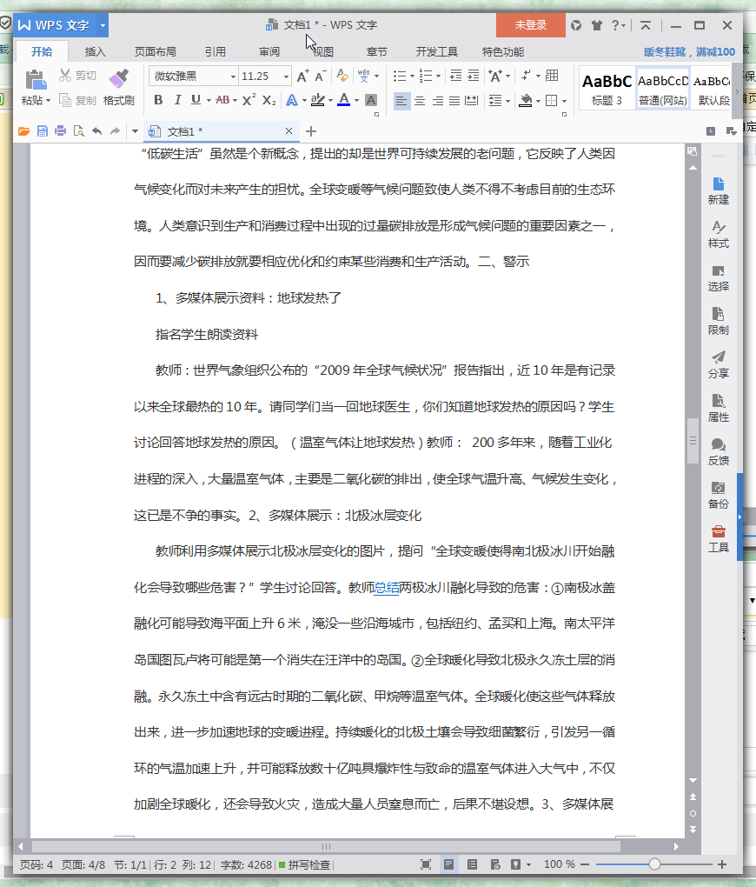Toggle Italic formatting
The image size is (756, 887).
point(177,100)
